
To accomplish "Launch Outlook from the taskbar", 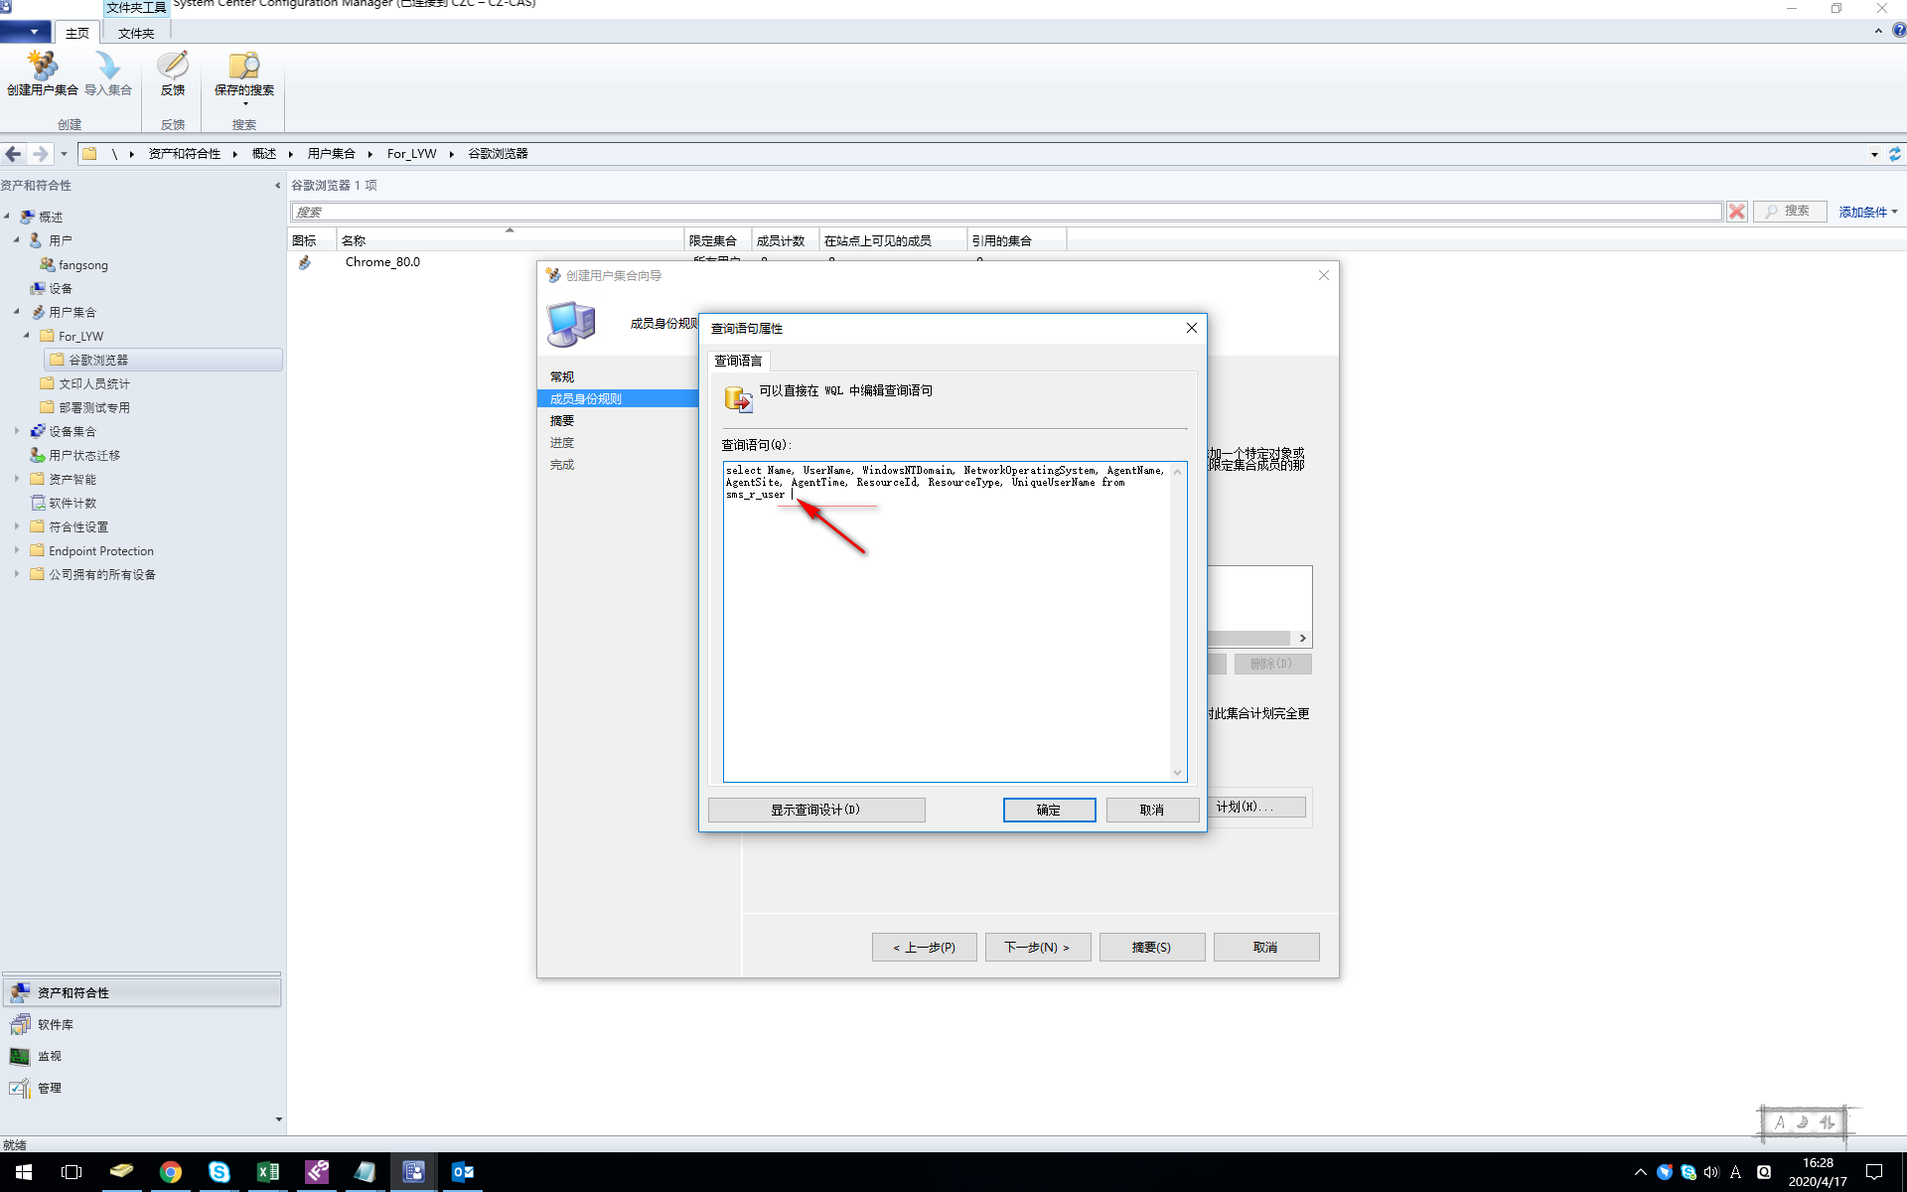I will (462, 1172).
